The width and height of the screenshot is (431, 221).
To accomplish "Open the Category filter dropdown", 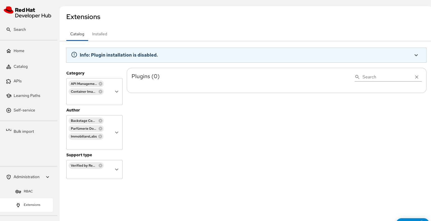I will [117, 92].
